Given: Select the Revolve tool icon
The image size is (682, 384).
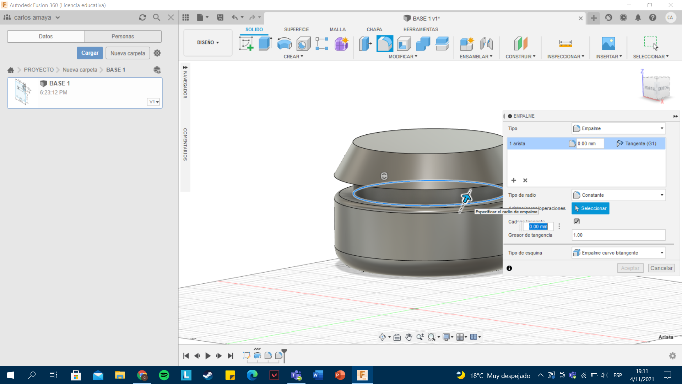Looking at the screenshot, I should click(284, 44).
